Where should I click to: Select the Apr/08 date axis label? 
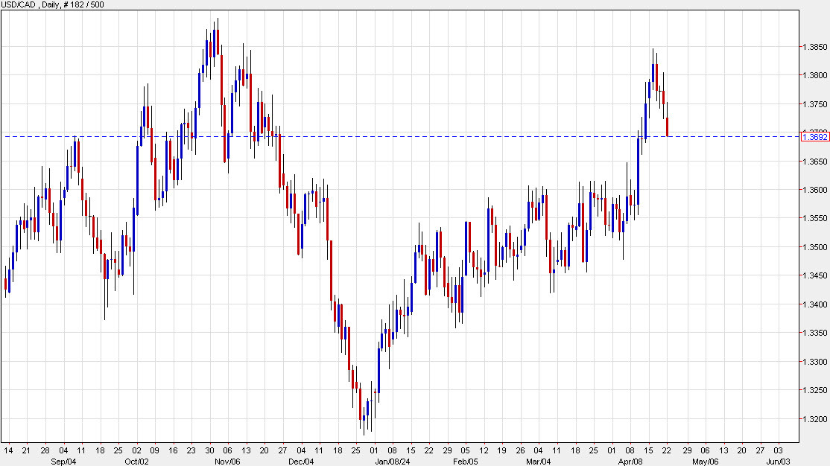632,461
